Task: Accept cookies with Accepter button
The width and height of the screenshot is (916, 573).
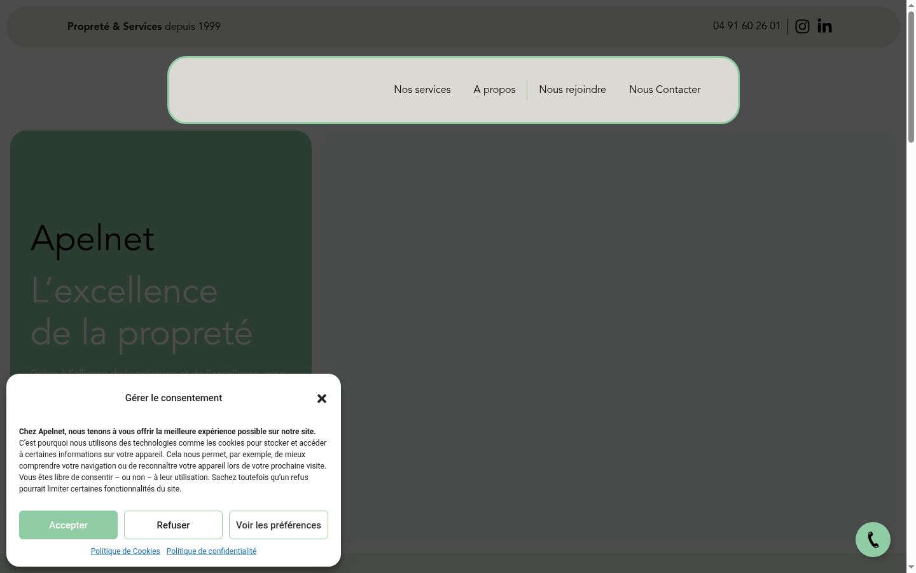Action: [68, 525]
